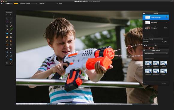Select the blue Gradient tool

click(7, 34)
